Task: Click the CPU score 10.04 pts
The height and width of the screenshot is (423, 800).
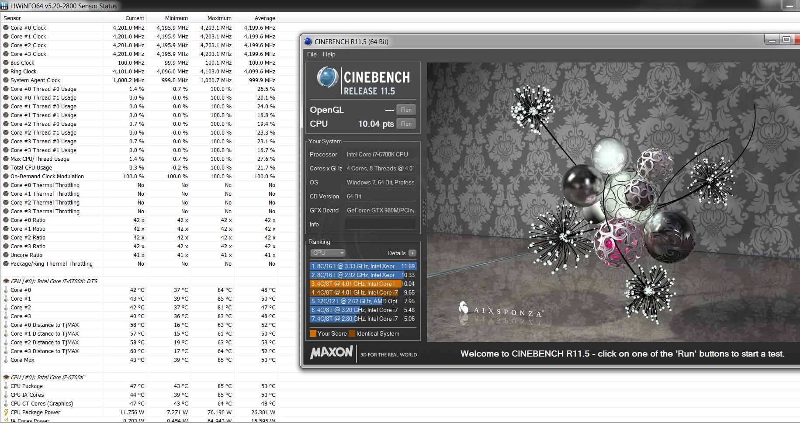Action: pyautogui.click(x=376, y=124)
